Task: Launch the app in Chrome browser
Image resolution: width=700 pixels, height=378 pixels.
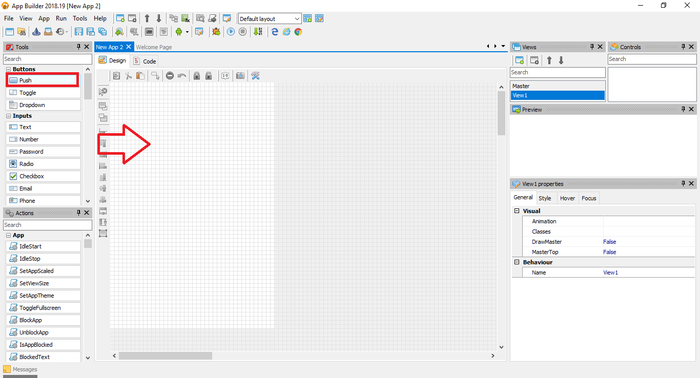Action: pos(298,31)
